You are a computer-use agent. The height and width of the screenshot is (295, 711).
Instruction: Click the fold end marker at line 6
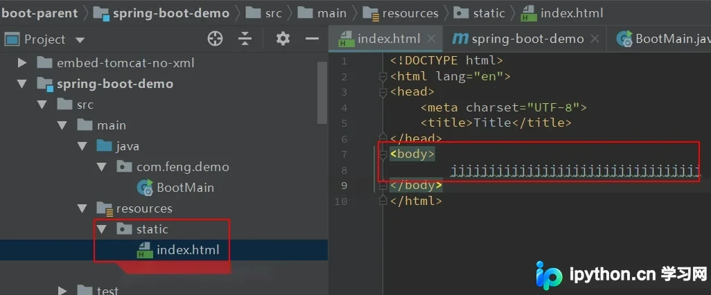[383, 138]
